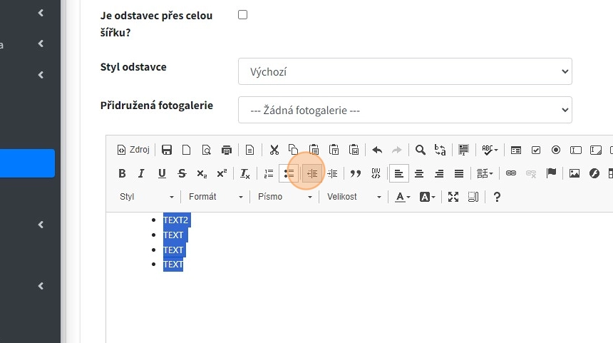
Task: Click the Print icon
Action: point(227,150)
